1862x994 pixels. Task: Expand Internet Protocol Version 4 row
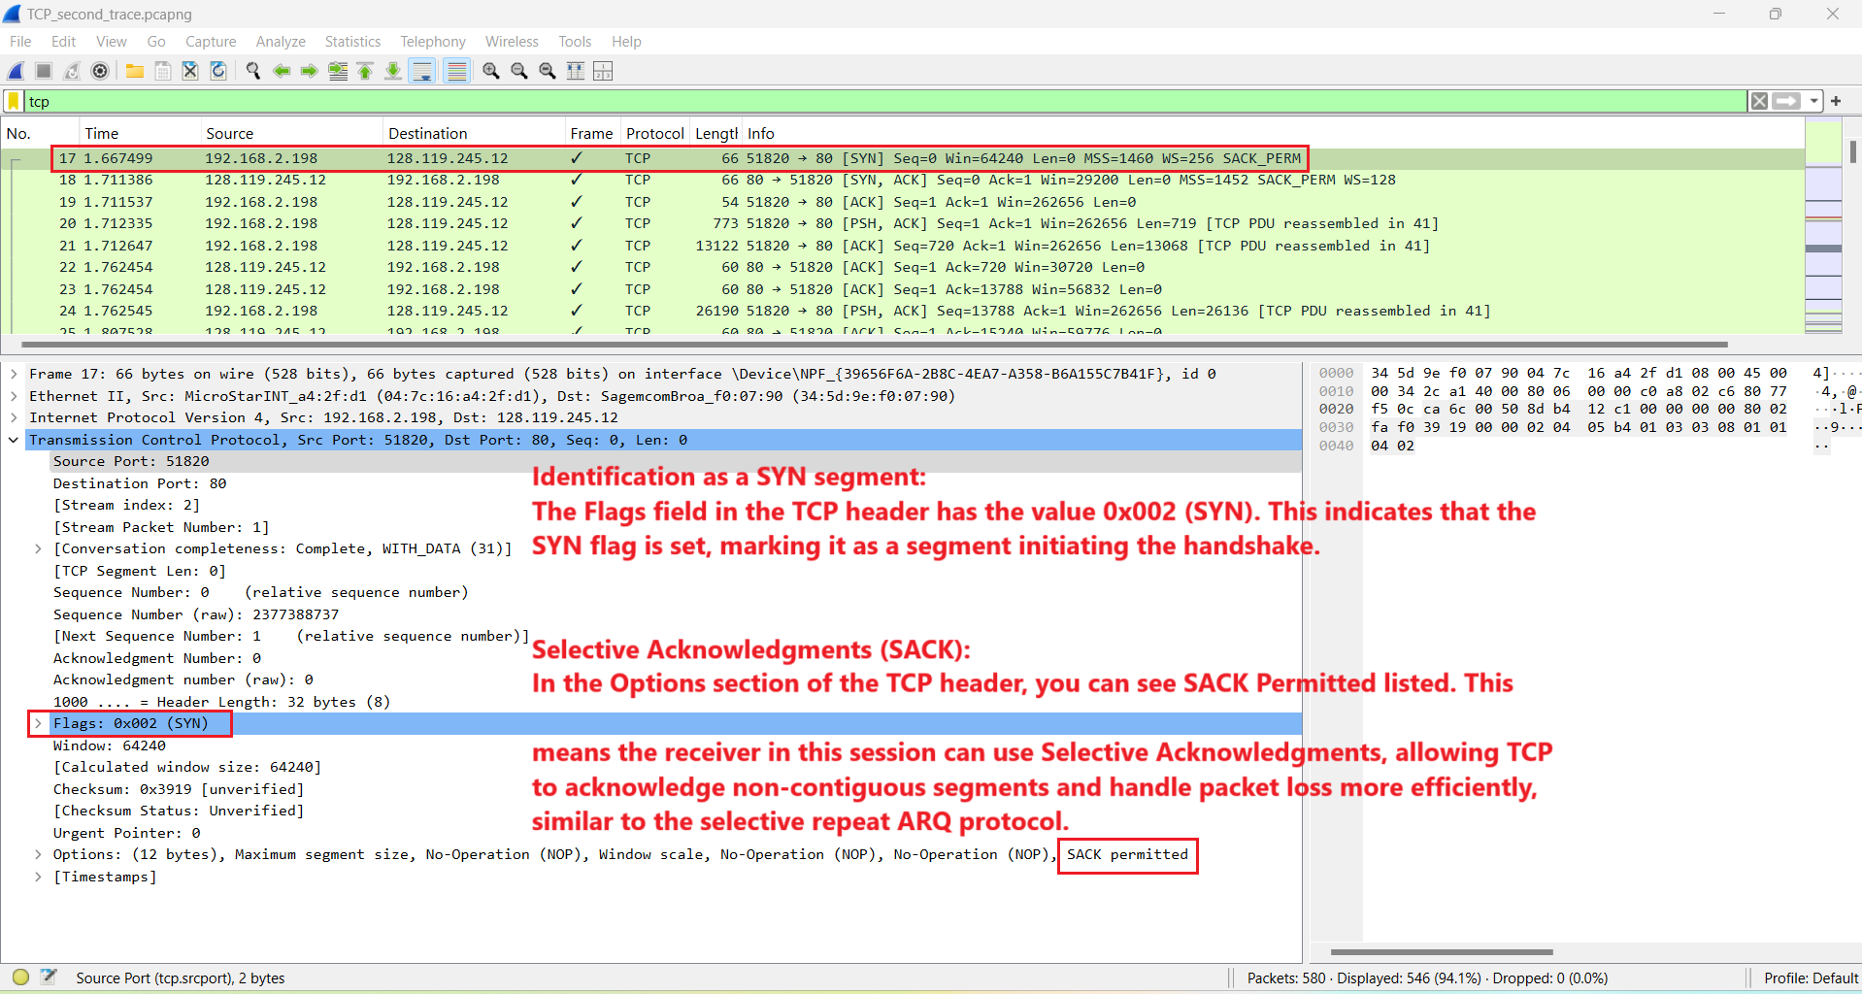(x=14, y=417)
